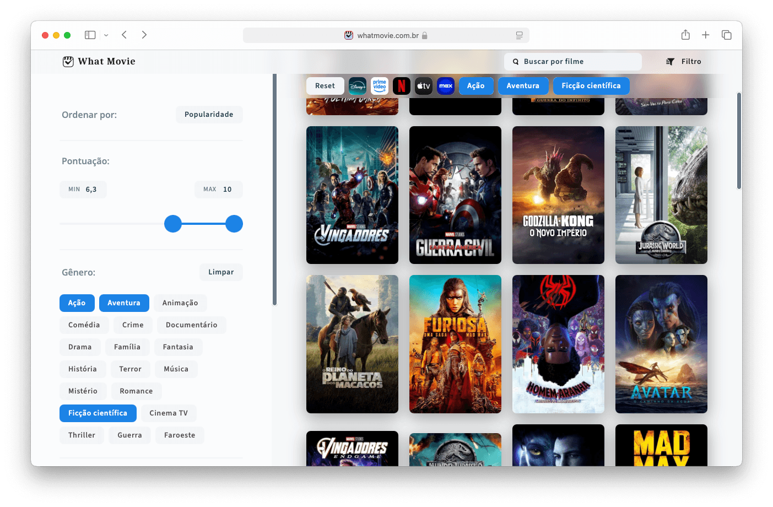Image resolution: width=773 pixels, height=507 pixels.
Task: Select the Max streaming filter icon
Action: click(x=446, y=86)
